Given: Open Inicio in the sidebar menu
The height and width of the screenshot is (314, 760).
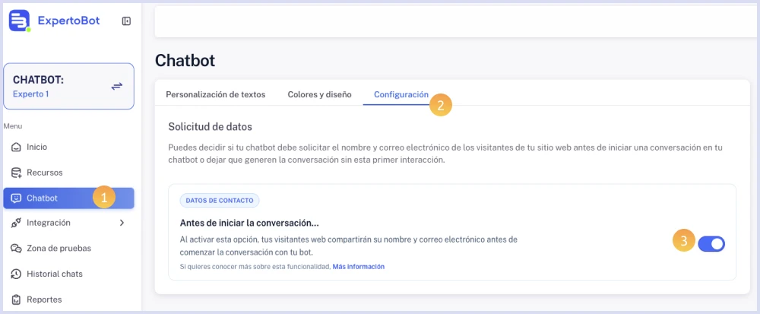Looking at the screenshot, I should 69,147.
